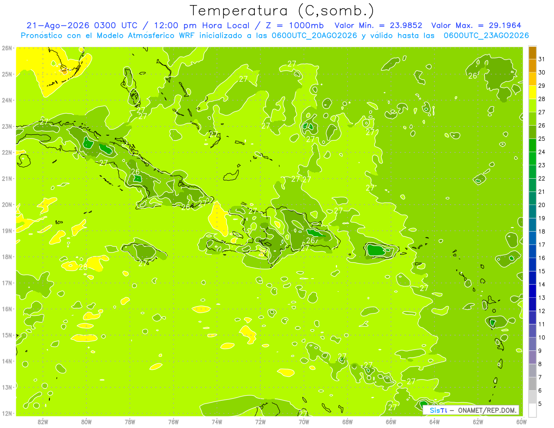
Task: Click the '0600UTC_23AGO2026' valid-until text
Action: coord(486,36)
